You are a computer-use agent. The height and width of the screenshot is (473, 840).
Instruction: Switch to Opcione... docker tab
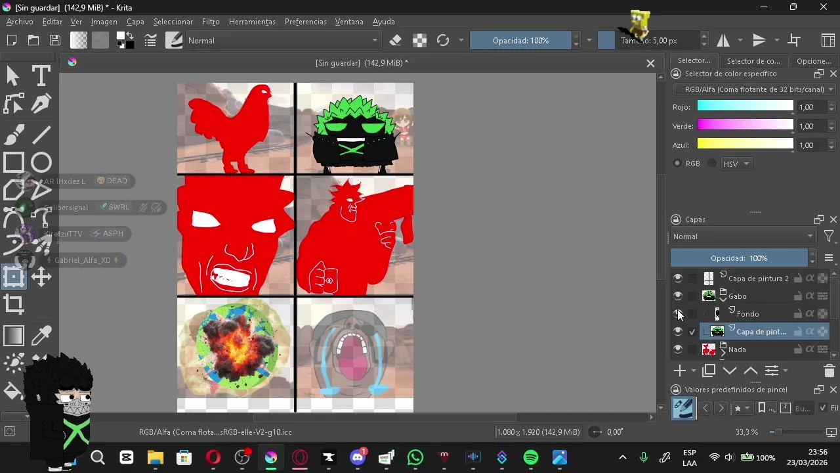tap(814, 61)
